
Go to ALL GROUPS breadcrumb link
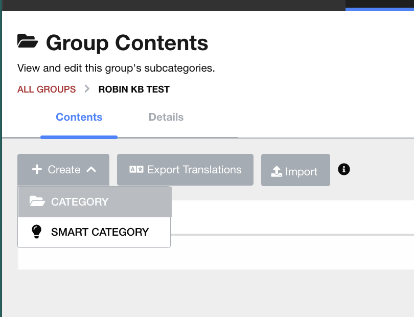pyautogui.click(x=47, y=89)
